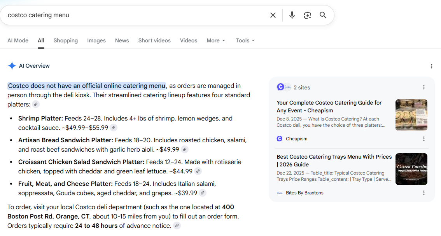The height and width of the screenshot is (236, 441).
Task: Click the '24 to 48 hours' bold text
Action: (x=96, y=226)
